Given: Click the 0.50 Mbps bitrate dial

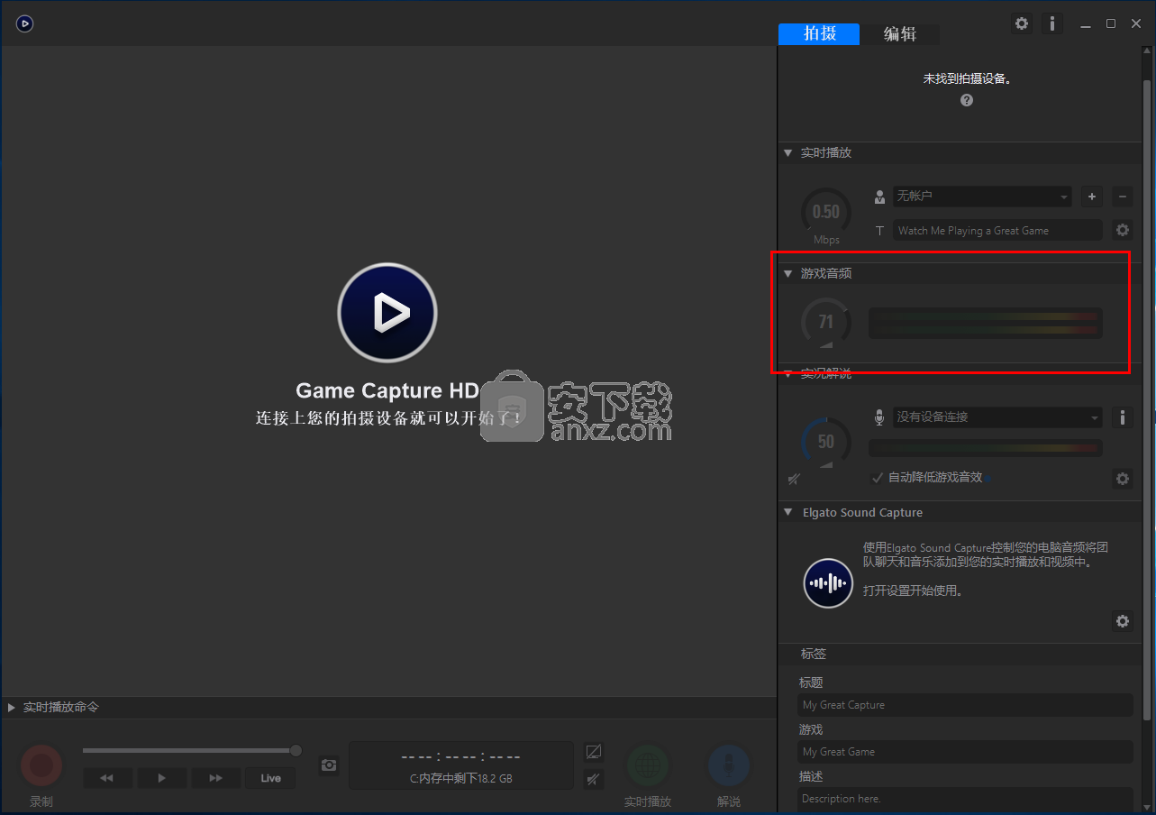Looking at the screenshot, I should pyautogui.click(x=826, y=213).
